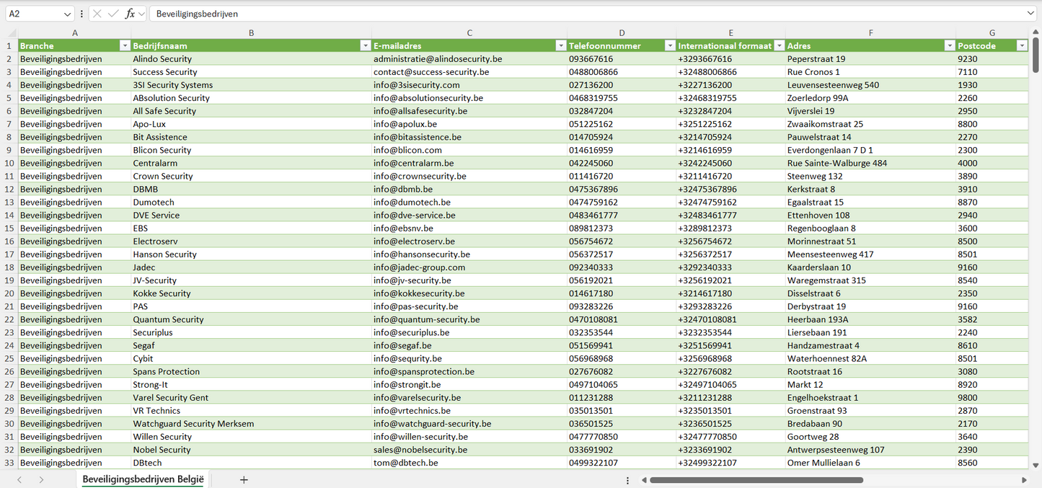Image resolution: width=1042 pixels, height=488 pixels.
Task: Click into the formula bar text field
Action: 577,14
